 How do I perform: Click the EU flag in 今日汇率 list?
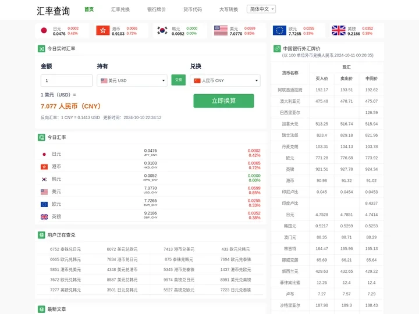(44, 204)
